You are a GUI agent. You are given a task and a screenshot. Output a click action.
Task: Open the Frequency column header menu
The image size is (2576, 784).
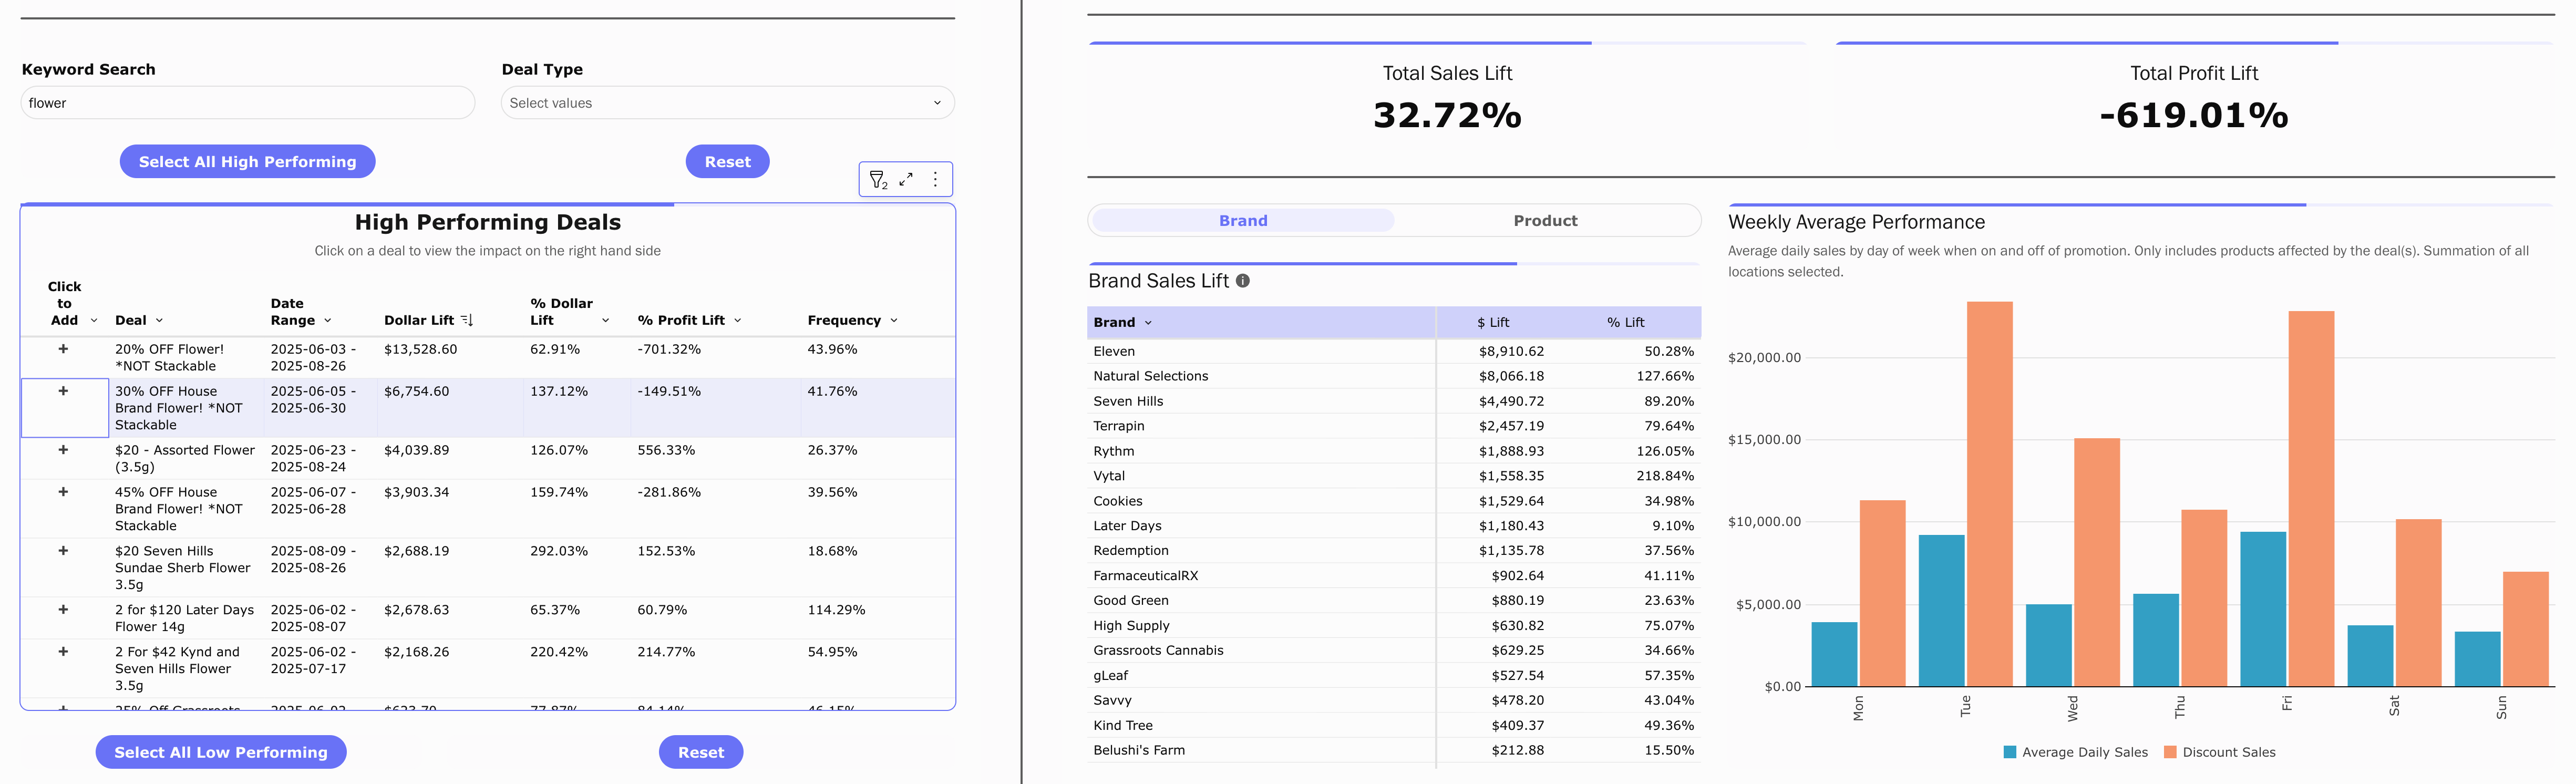pos(894,321)
